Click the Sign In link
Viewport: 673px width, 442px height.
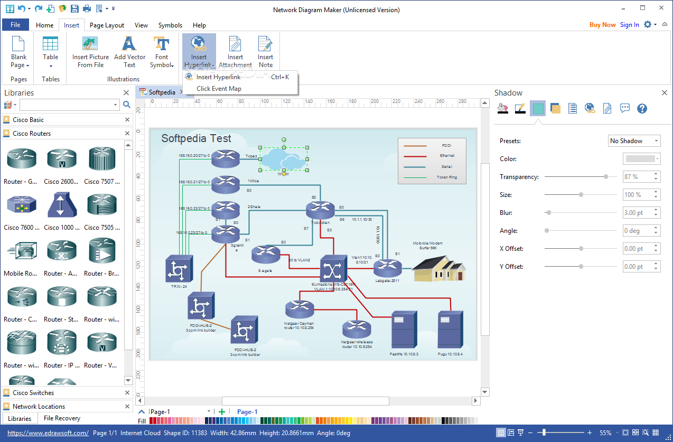(x=629, y=25)
